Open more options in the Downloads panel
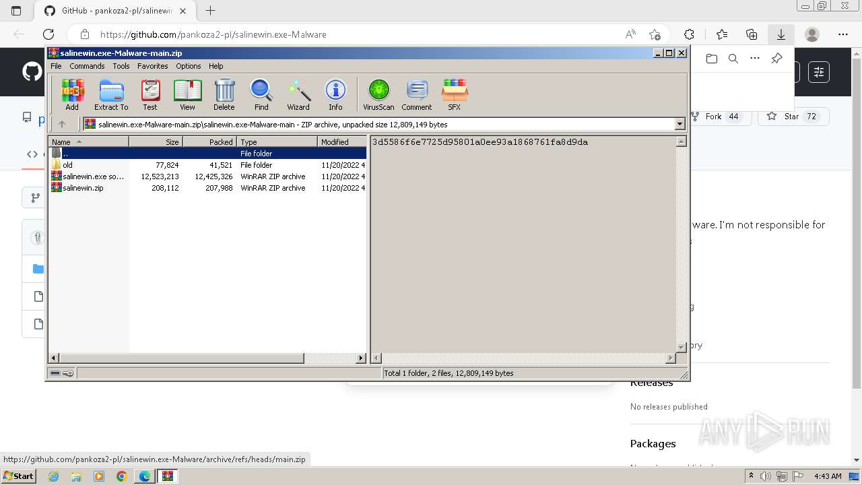This screenshot has height=485, width=862. 755,59
